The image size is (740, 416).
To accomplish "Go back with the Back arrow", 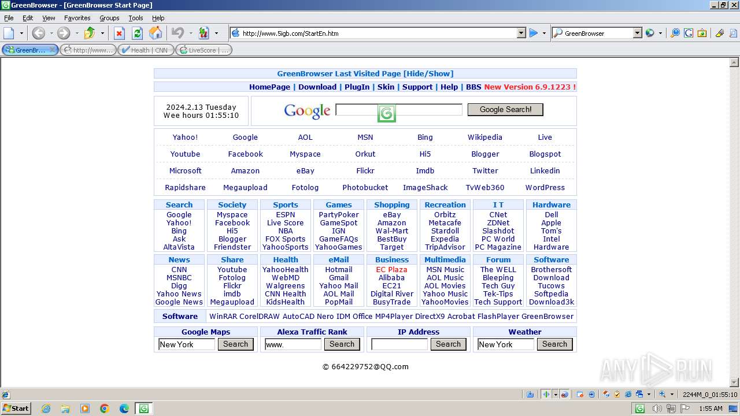I will 38,33.
